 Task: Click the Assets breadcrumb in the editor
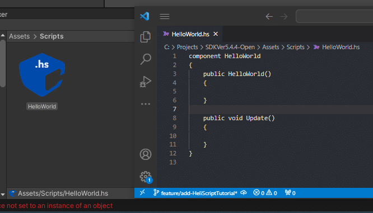point(271,47)
